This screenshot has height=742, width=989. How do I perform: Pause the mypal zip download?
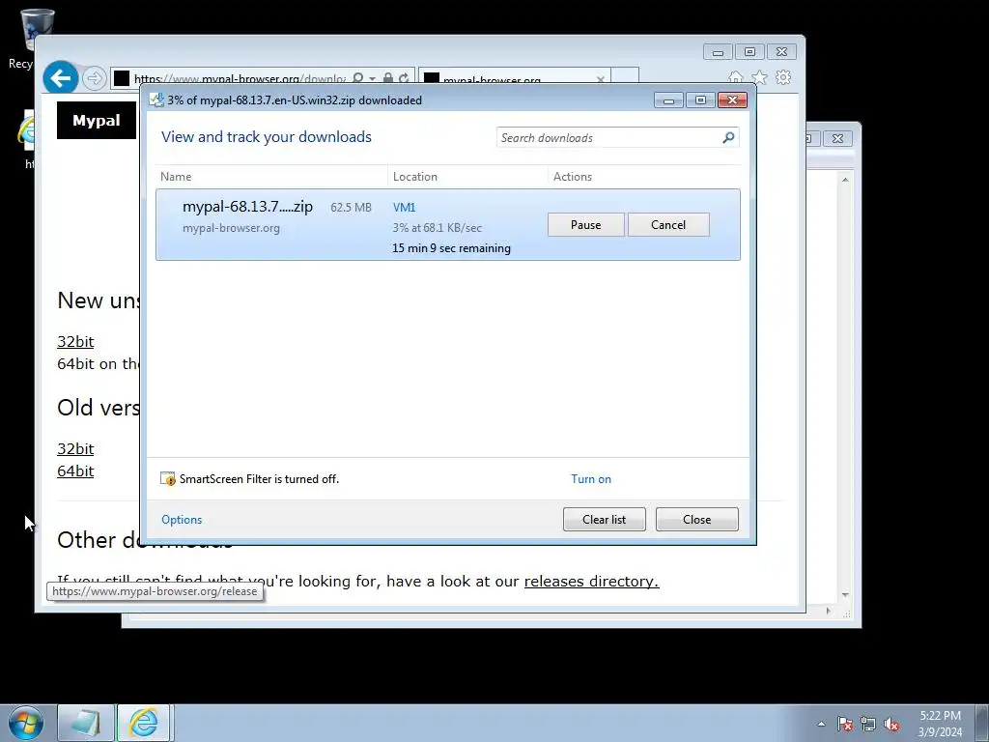click(586, 224)
